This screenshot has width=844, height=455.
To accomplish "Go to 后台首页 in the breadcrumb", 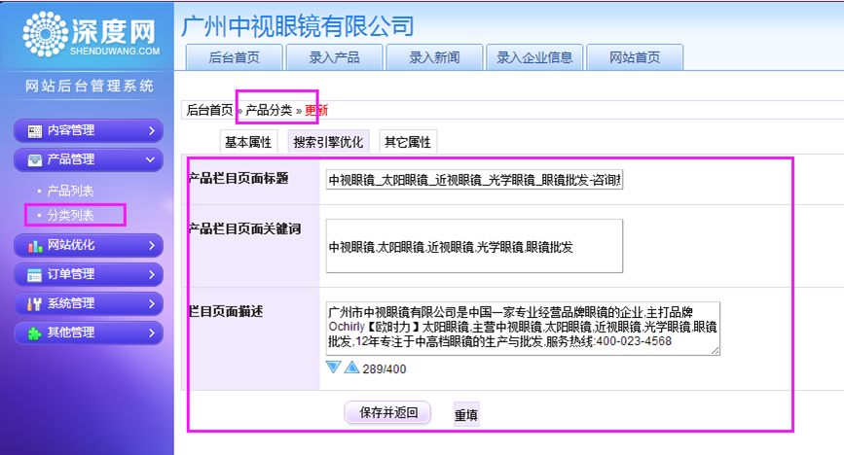I will 209,110.
